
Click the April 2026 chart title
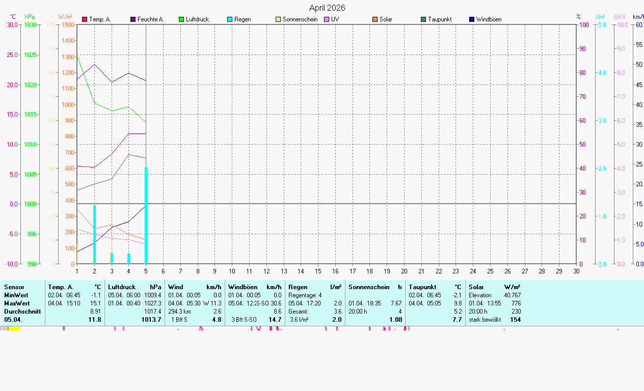327,8
